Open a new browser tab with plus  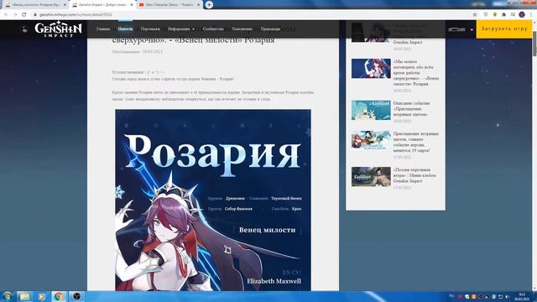(209, 5)
